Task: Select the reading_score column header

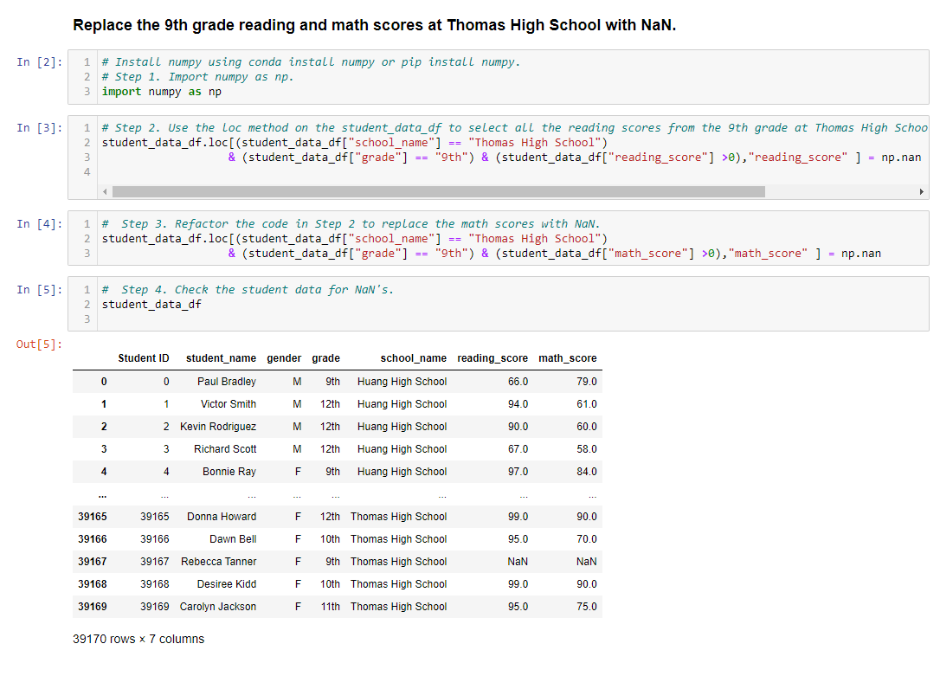Action: (493, 358)
